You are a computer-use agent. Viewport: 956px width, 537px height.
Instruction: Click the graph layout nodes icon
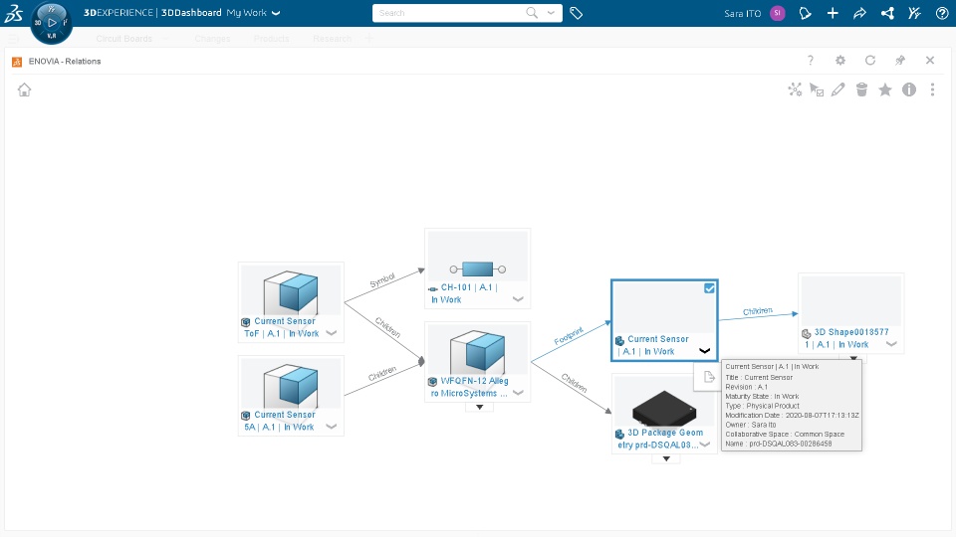tap(795, 89)
